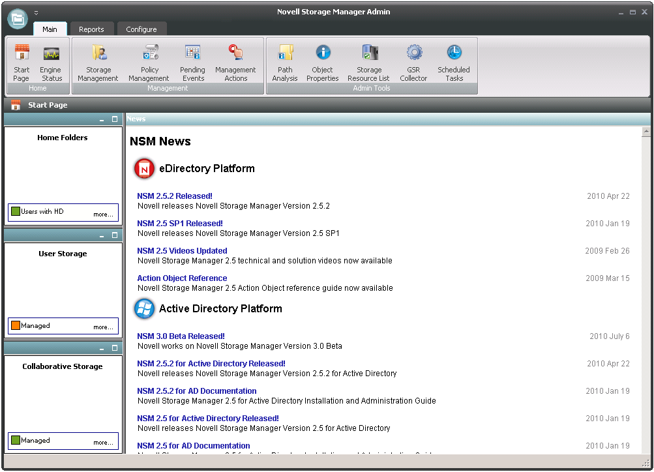Image resolution: width=654 pixels, height=472 pixels.
Task: Click more... in Home Folders panel
Action: (x=103, y=214)
